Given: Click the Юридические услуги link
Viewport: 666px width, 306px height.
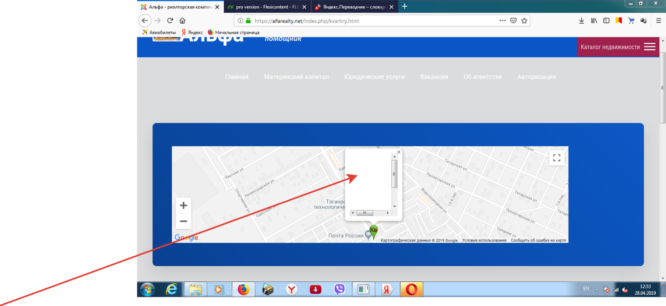Looking at the screenshot, I should [374, 77].
